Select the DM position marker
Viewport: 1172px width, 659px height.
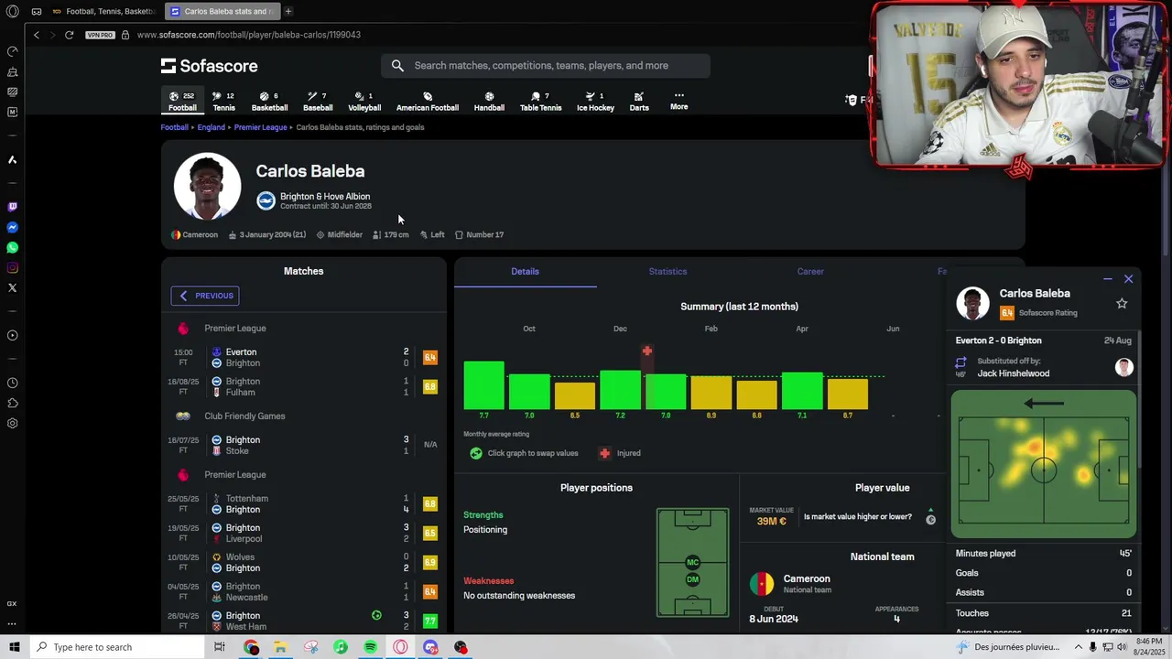(692, 579)
